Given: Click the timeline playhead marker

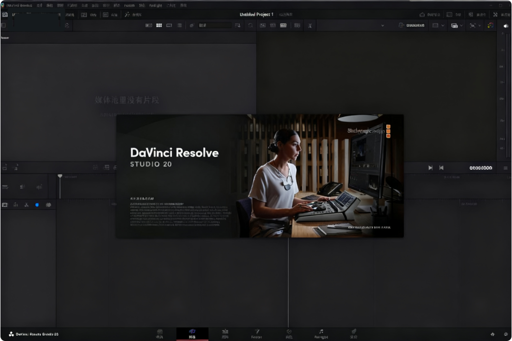Looking at the screenshot, I should click(60, 176).
